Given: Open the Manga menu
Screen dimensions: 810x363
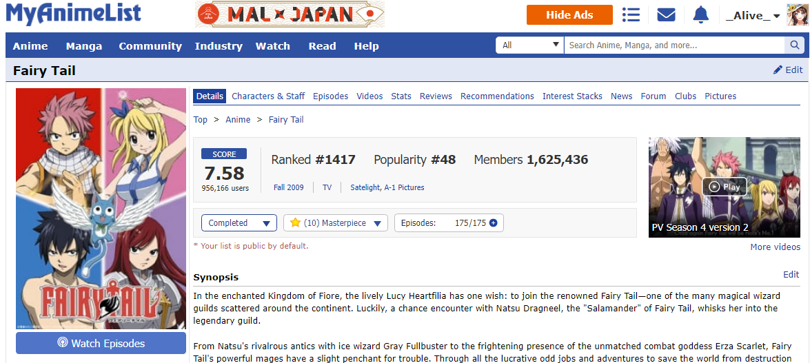Looking at the screenshot, I should 83,46.
